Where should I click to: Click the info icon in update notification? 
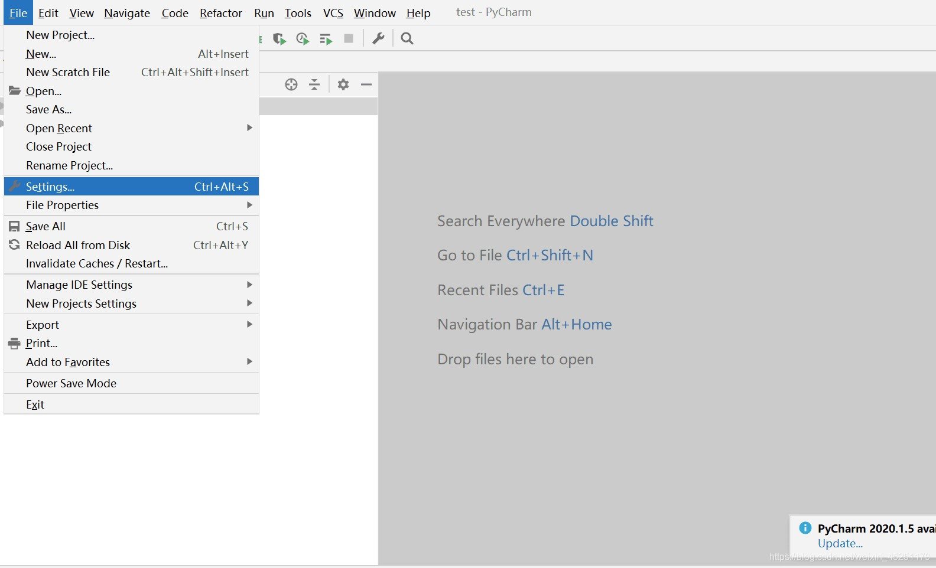[805, 528]
